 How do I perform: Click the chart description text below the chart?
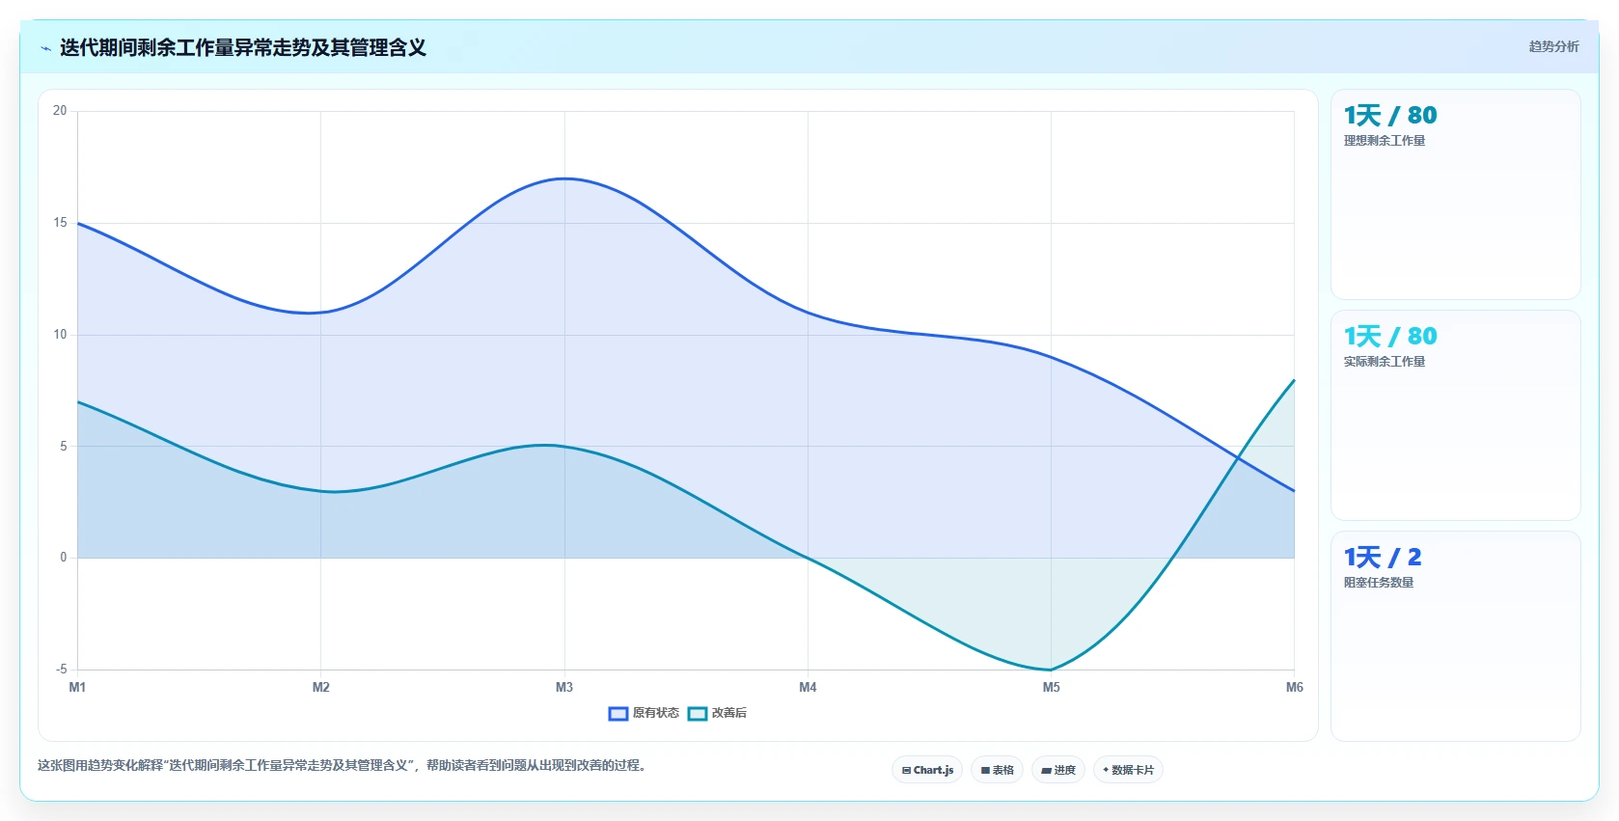[x=343, y=765]
